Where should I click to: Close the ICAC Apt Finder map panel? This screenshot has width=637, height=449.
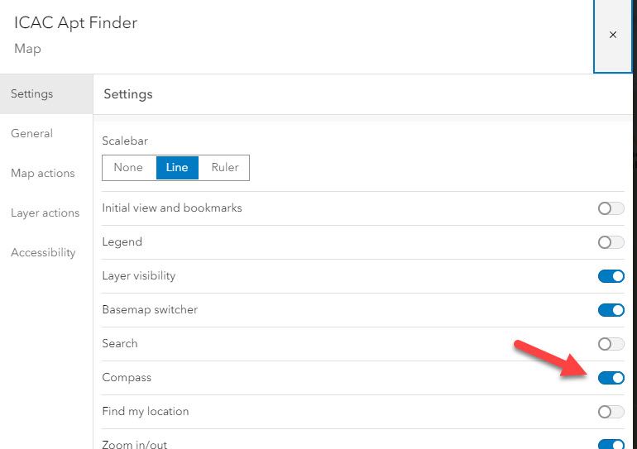(x=613, y=36)
